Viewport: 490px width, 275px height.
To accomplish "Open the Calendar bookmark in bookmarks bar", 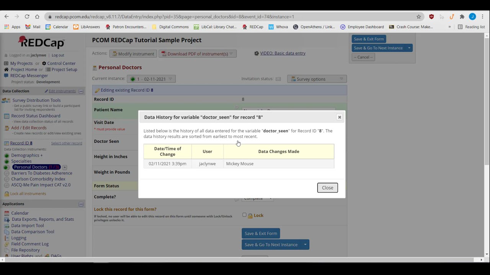I will tap(57, 27).
